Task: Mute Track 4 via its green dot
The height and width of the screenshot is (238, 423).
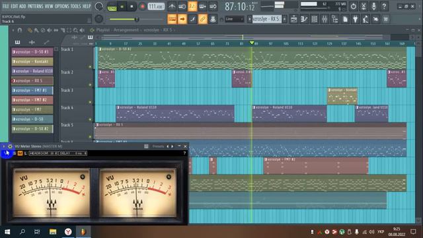Action: click(90, 119)
